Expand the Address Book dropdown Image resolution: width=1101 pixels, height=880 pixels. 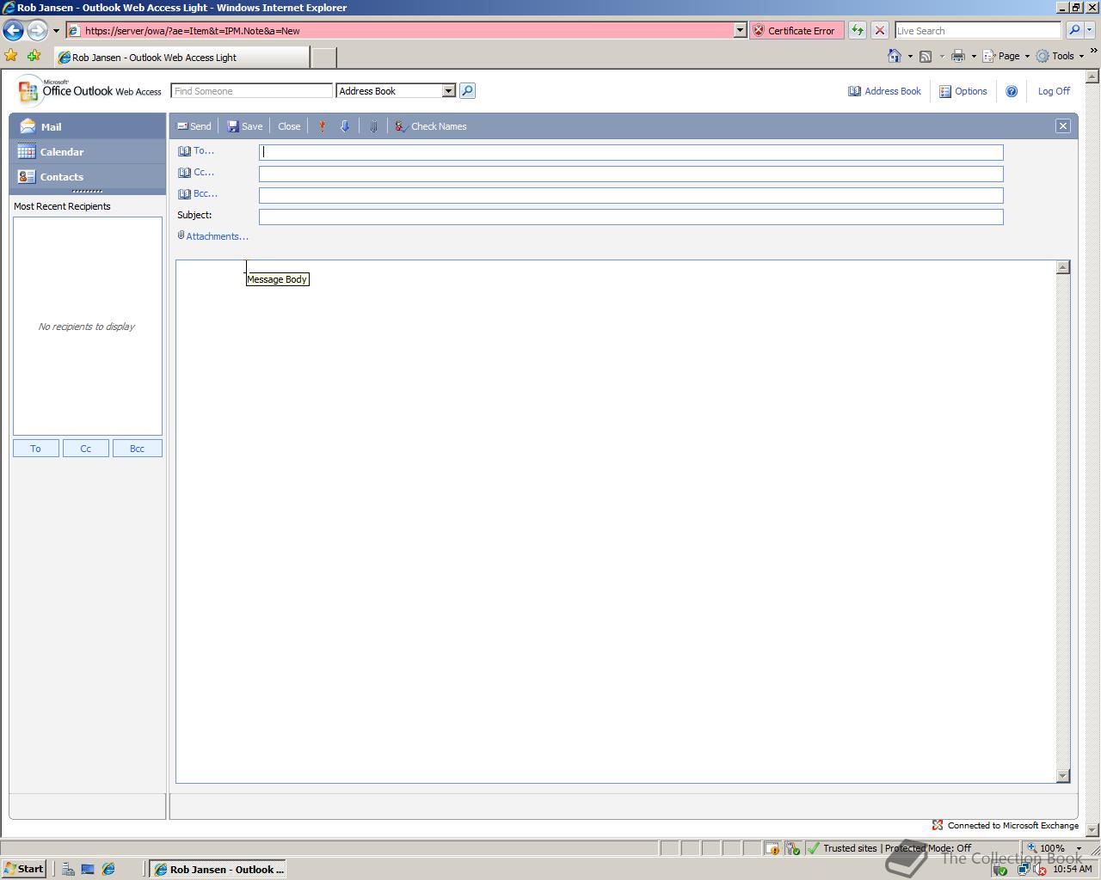coord(448,91)
